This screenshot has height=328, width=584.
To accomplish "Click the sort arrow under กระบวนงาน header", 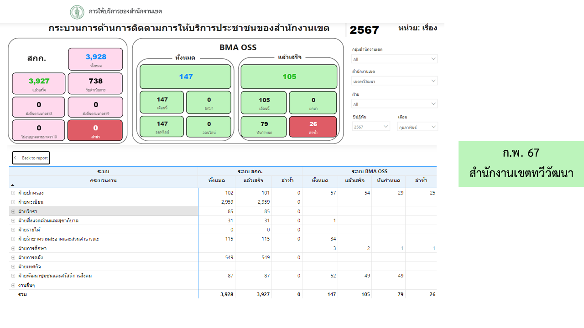I will click(12, 185).
